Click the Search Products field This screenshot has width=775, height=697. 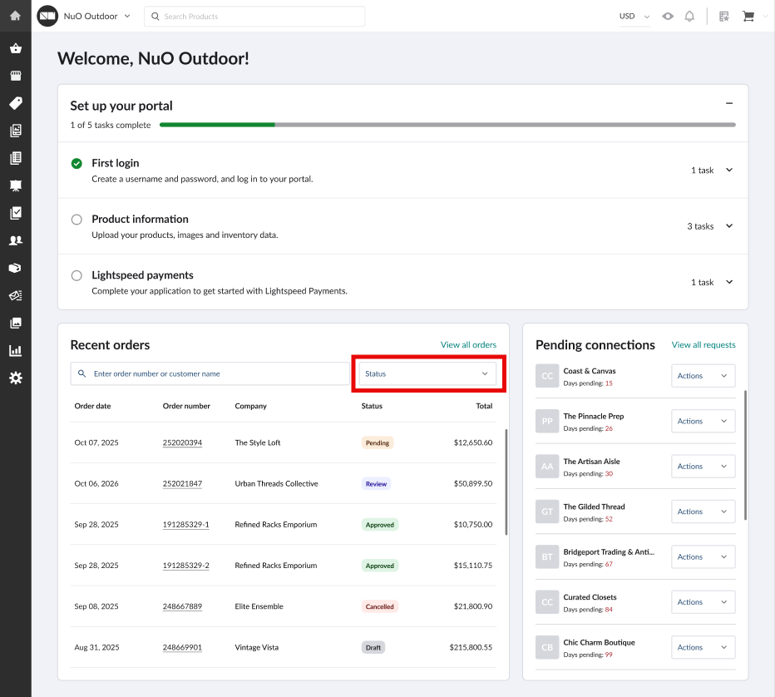coord(254,17)
